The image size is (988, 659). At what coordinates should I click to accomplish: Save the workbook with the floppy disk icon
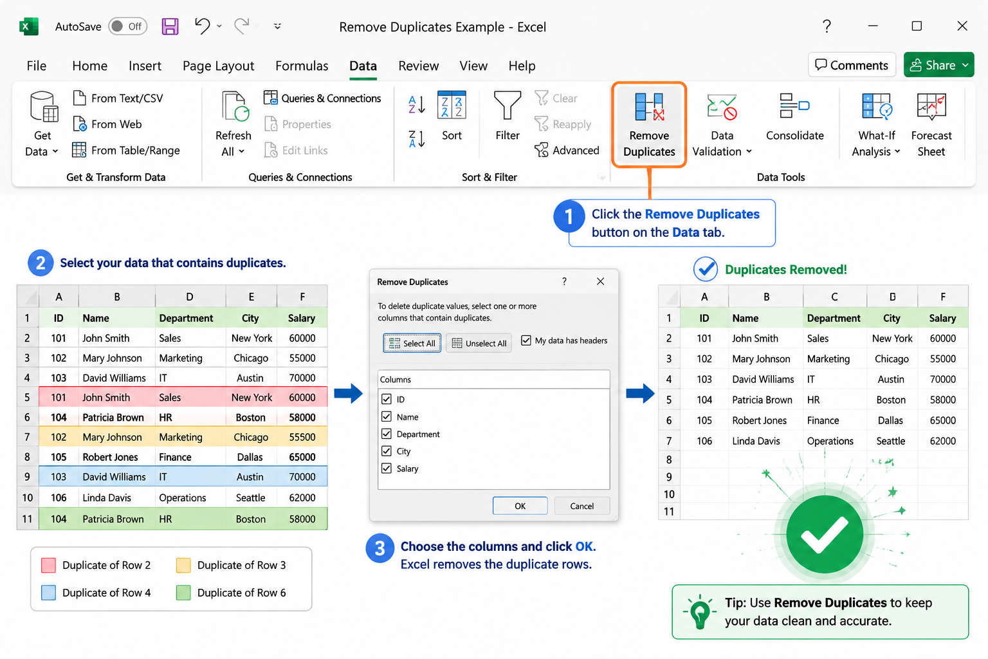click(170, 26)
